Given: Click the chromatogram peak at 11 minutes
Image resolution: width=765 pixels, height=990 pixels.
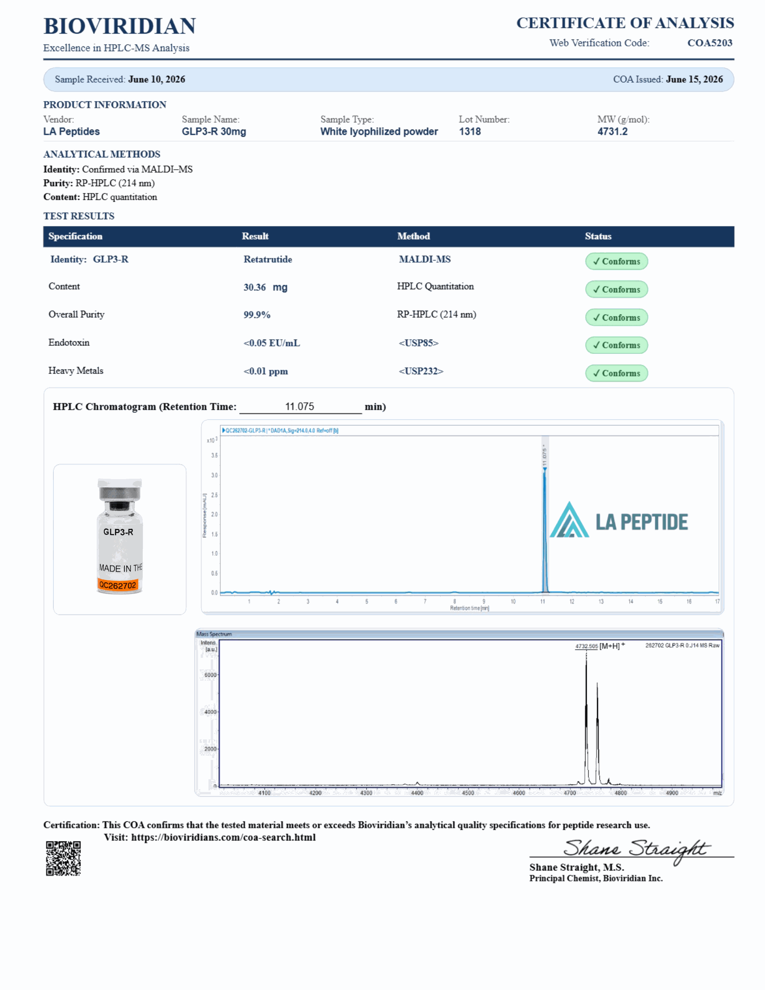Looking at the screenshot, I should (545, 530).
